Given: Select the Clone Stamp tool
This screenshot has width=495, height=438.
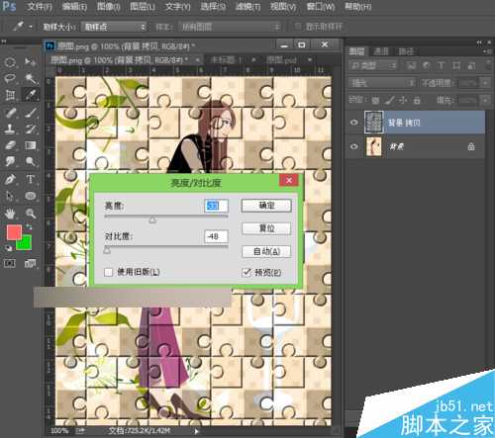Looking at the screenshot, I should pos(10,129).
